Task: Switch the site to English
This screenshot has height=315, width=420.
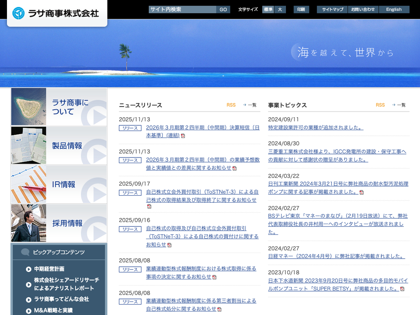Action: coord(394,9)
